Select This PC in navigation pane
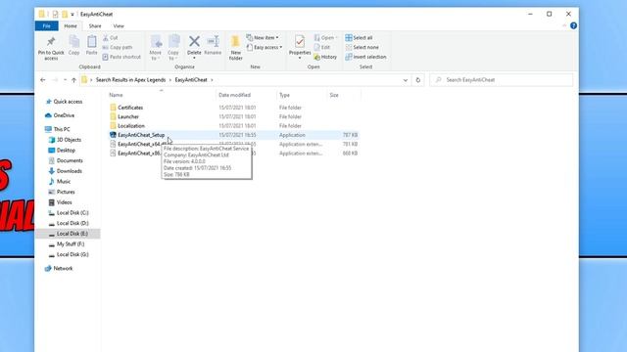This screenshot has width=627, height=352. pos(58,129)
